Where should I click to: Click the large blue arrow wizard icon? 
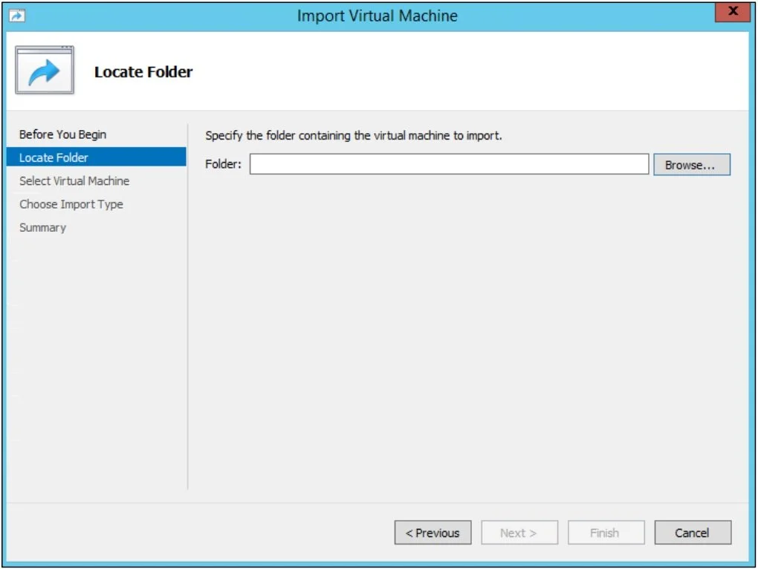coord(45,70)
